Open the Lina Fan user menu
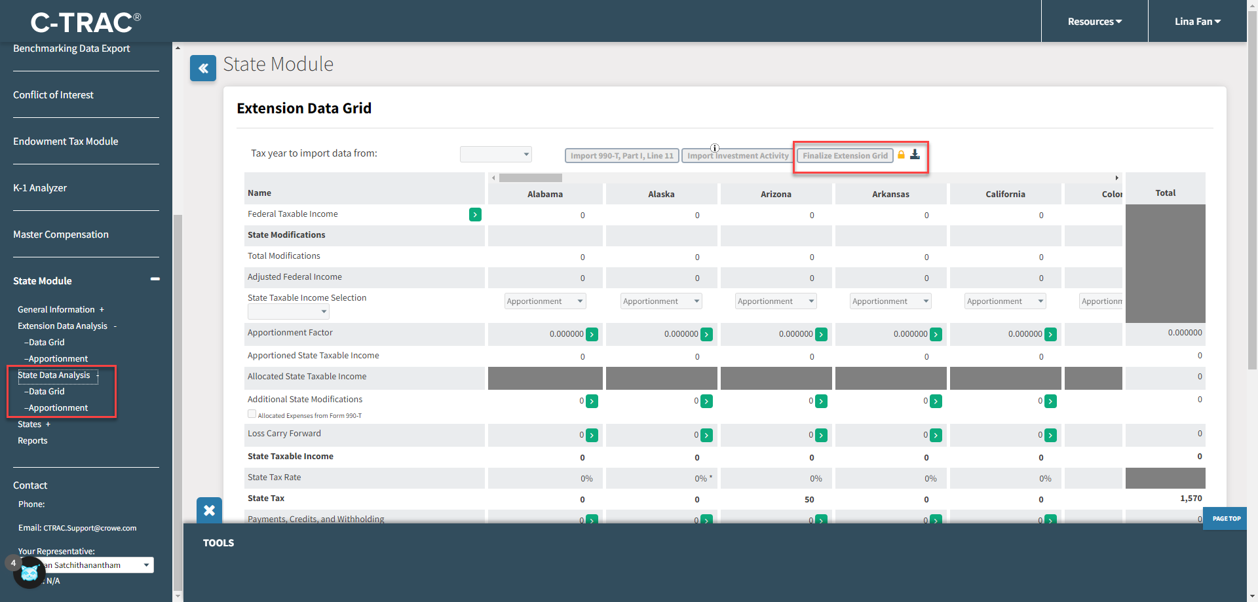Image resolution: width=1258 pixels, height=602 pixels. tap(1197, 22)
